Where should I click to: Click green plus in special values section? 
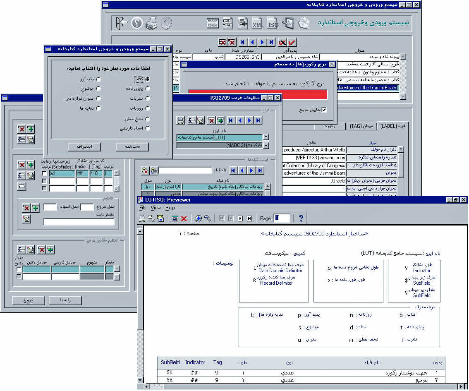pos(50,249)
